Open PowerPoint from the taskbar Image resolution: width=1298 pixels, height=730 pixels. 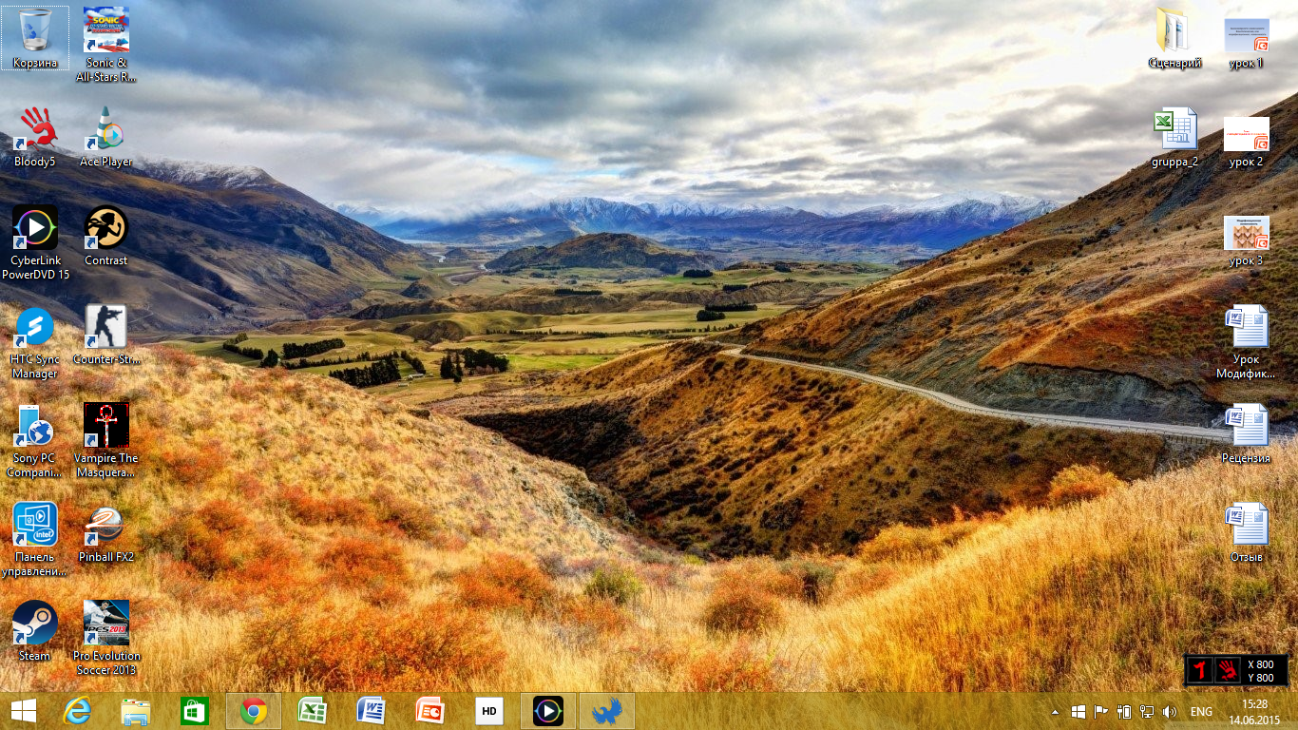click(430, 711)
